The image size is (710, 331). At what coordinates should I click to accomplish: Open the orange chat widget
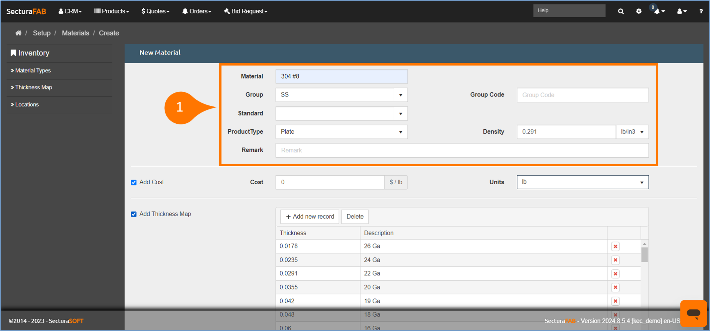click(693, 313)
